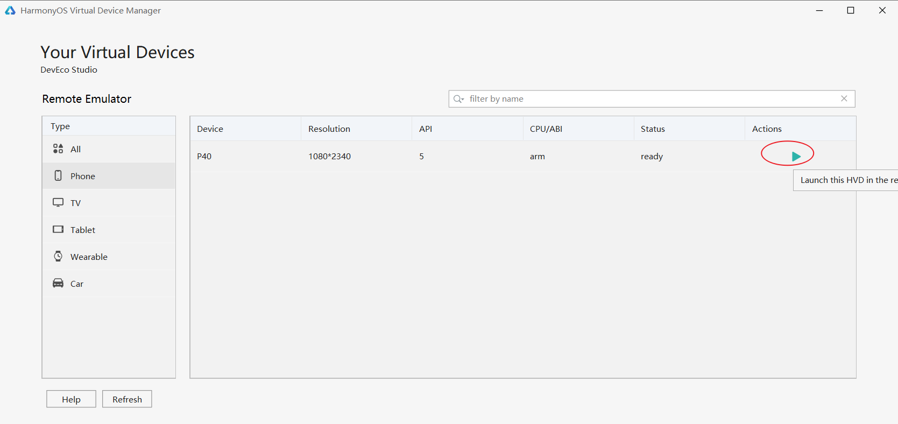This screenshot has height=424, width=898.
Task: Minimize the Virtual Device Manager window
Action: 819,10
